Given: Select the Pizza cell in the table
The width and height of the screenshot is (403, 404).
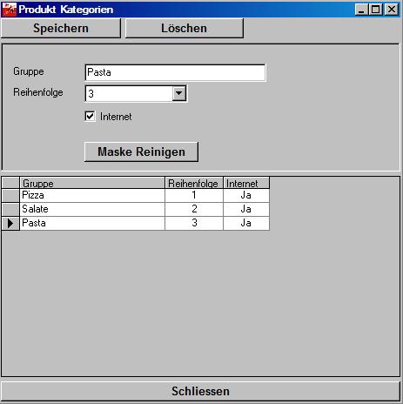Looking at the screenshot, I should pyautogui.click(x=92, y=195).
